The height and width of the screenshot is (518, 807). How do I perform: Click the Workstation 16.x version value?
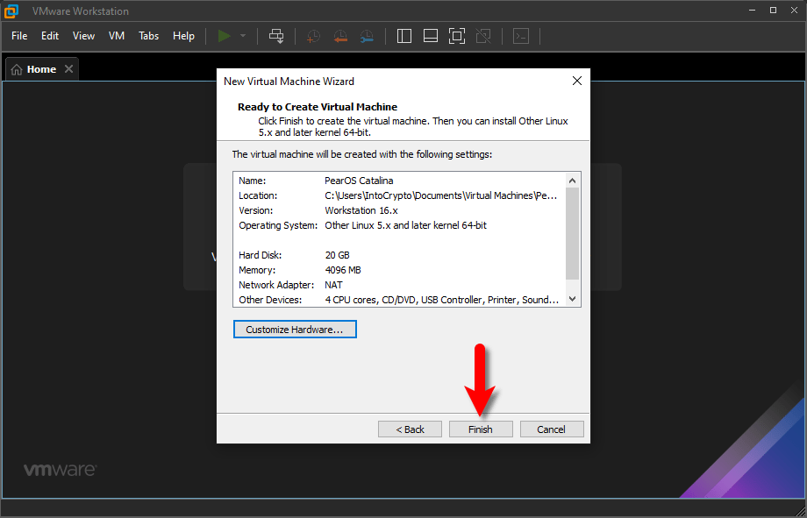[361, 210]
